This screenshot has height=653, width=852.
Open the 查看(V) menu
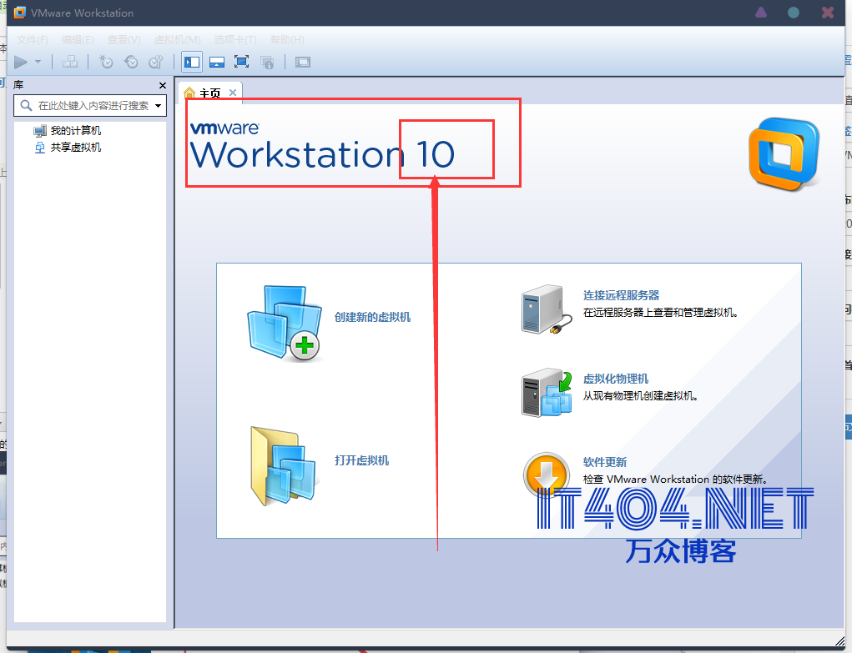click(124, 40)
